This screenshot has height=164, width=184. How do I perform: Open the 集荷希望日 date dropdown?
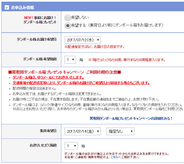tap(82, 131)
